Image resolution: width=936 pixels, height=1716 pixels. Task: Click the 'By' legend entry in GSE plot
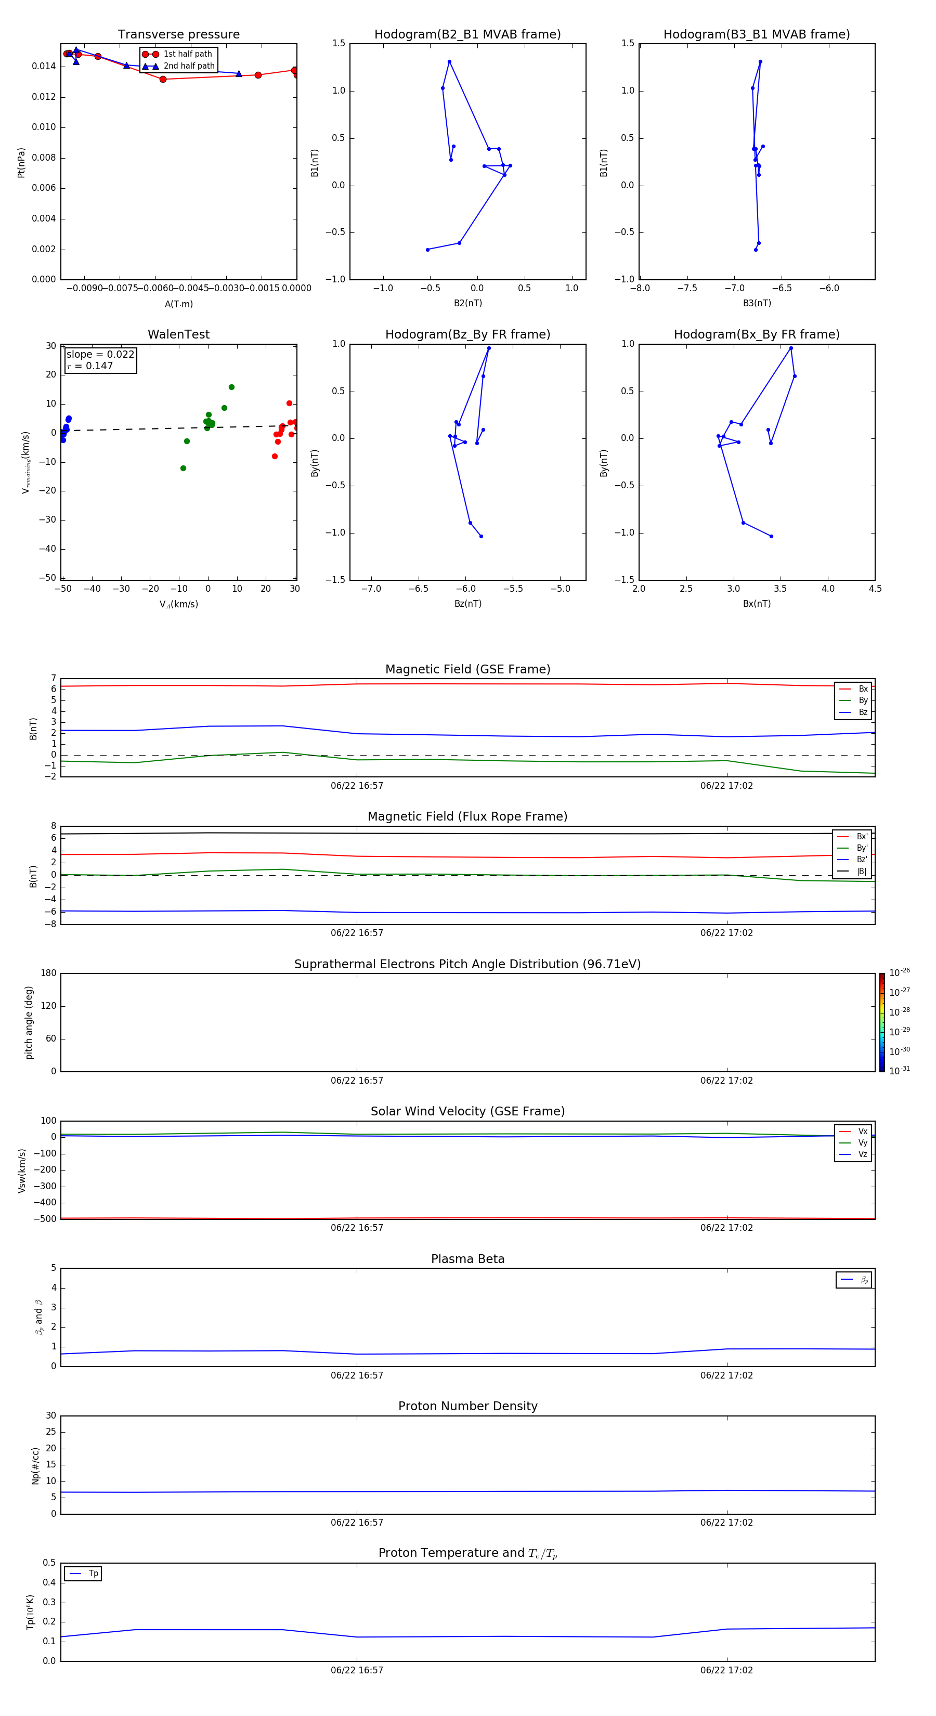pyautogui.click(x=853, y=700)
